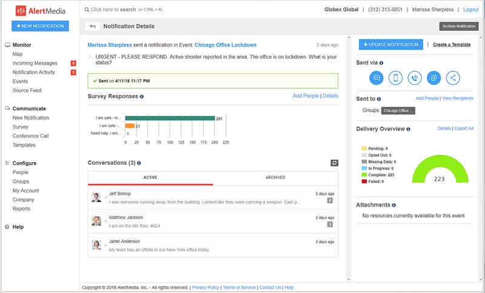Select the voice call channel icon
The width and height of the screenshot is (485, 293).
tap(415, 78)
